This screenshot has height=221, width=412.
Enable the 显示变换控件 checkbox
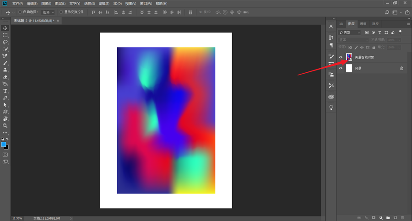[x=61, y=12]
